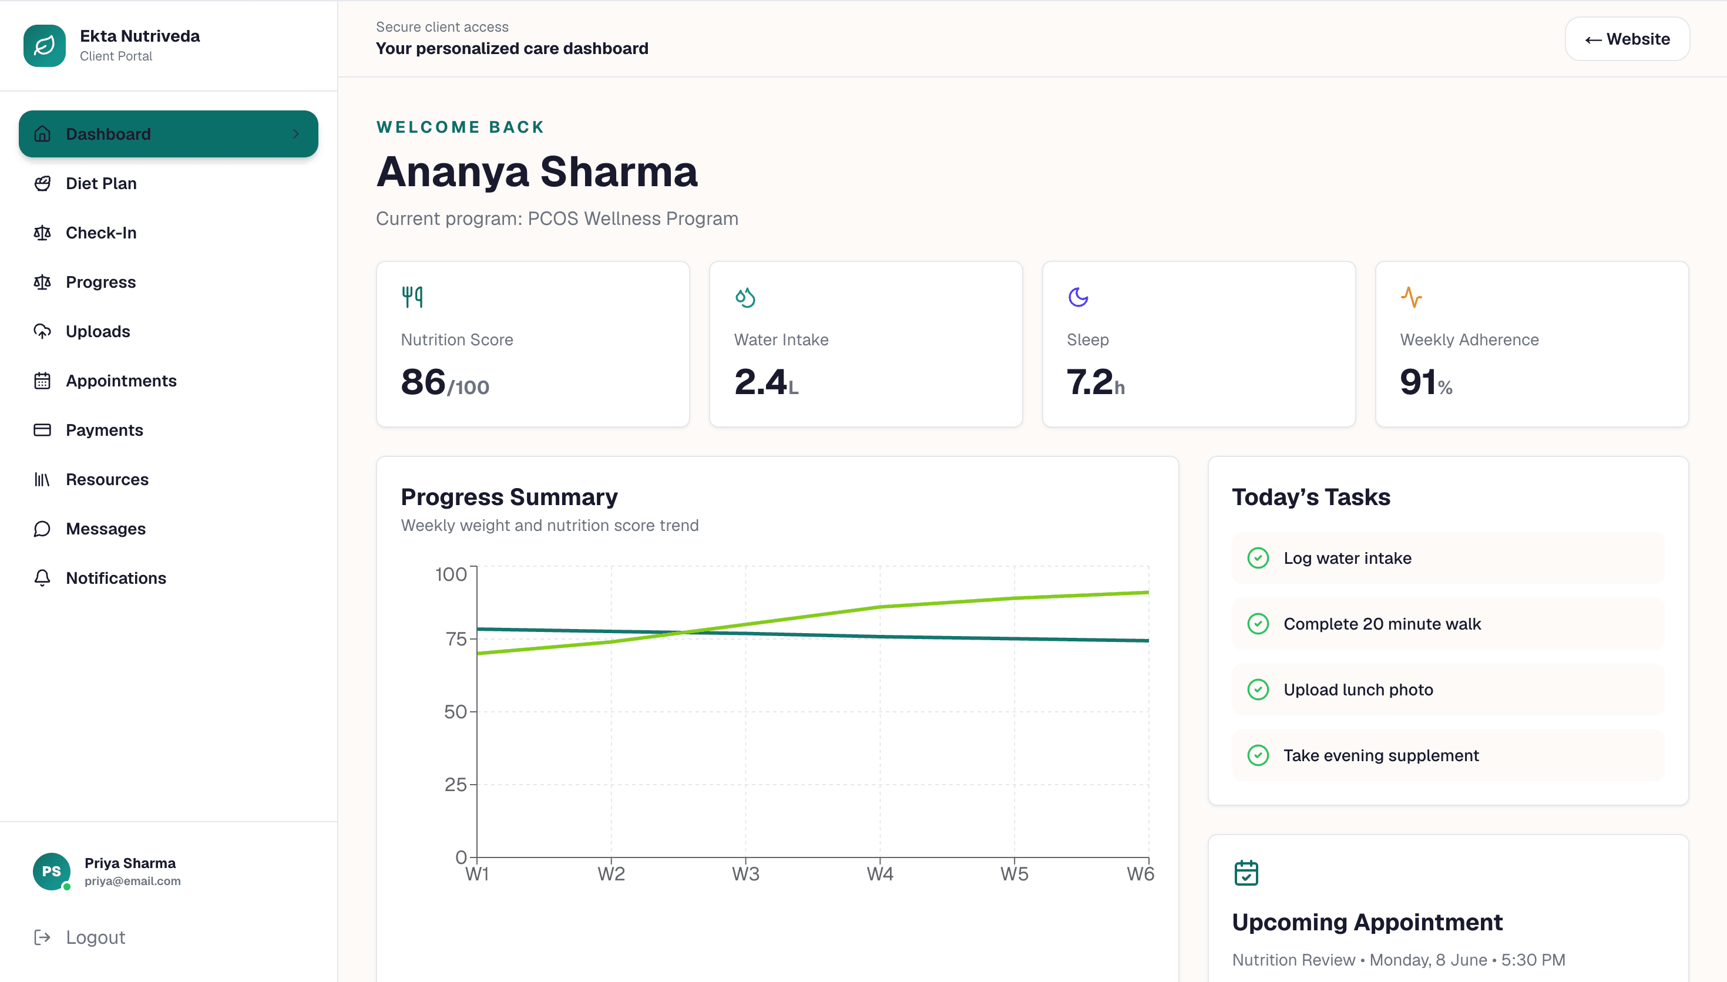Click the PCOS Wellness Program text
Viewport: 1727px width, 982px height.
(x=633, y=218)
